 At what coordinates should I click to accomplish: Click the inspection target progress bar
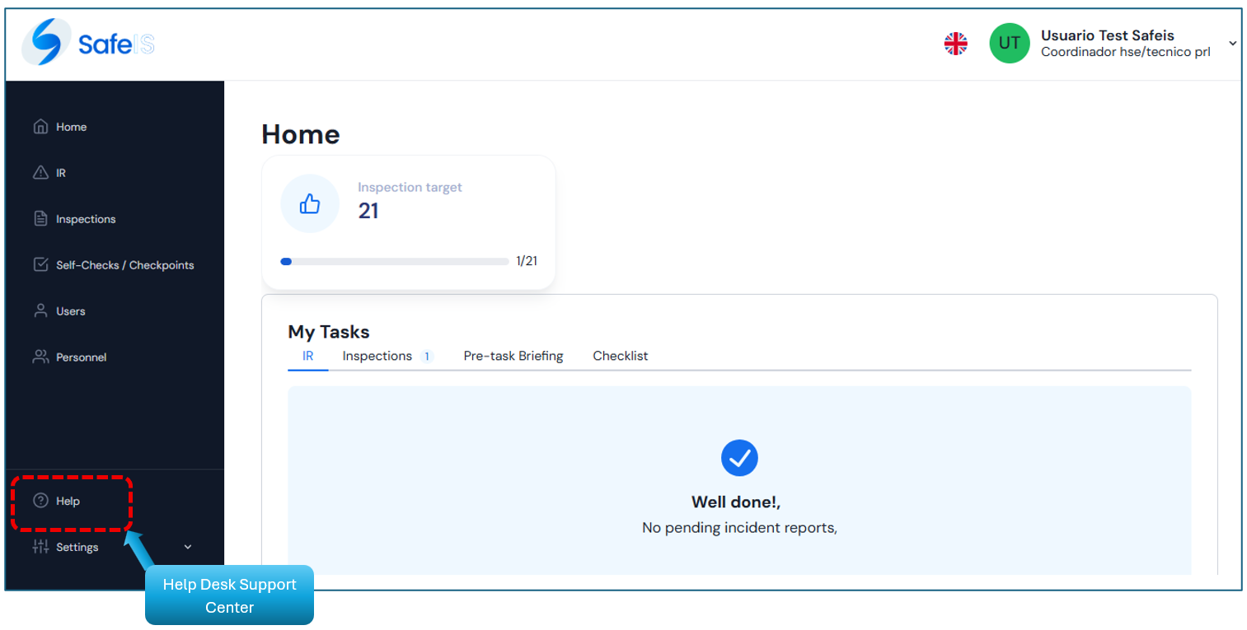[x=394, y=261]
